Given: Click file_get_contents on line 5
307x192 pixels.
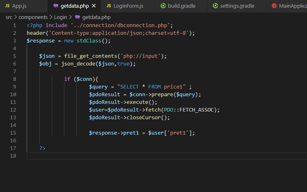Looking at the screenshot, I should (90, 56).
